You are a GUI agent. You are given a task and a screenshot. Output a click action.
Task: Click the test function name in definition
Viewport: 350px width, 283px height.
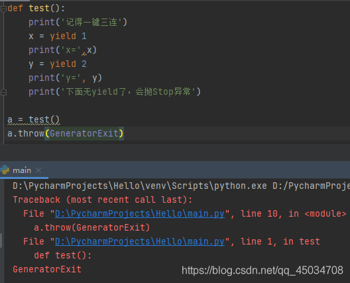pyautogui.click(x=39, y=9)
